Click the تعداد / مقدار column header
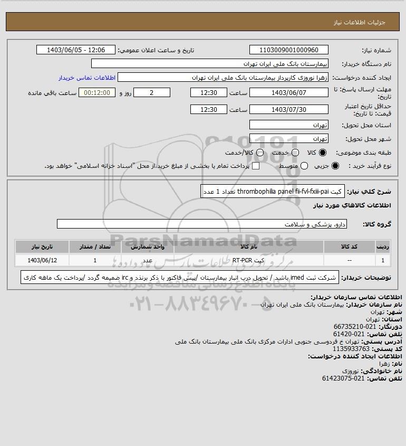This screenshot has height=446, width=406. click(x=95, y=247)
